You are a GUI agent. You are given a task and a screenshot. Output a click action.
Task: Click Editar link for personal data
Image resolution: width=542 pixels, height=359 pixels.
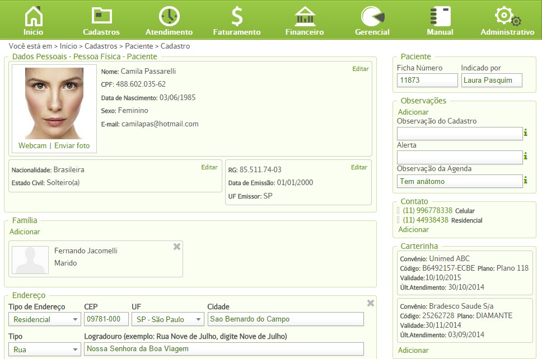(x=361, y=69)
